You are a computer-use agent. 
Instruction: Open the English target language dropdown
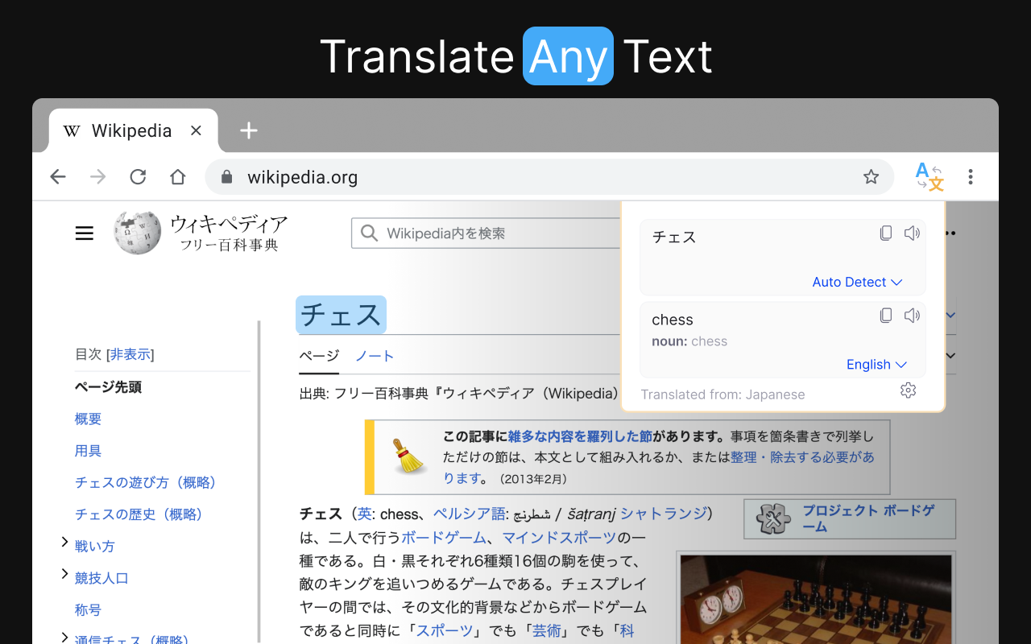click(877, 364)
